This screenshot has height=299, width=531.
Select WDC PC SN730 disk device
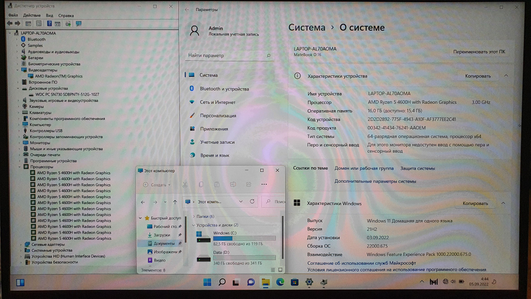click(67, 95)
